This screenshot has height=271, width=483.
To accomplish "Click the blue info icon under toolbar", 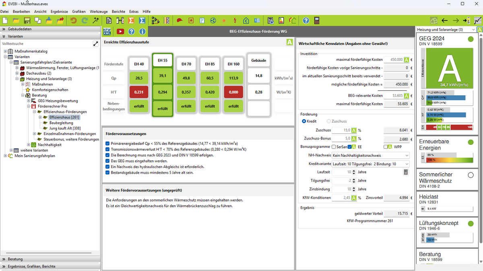I will point(142,31).
